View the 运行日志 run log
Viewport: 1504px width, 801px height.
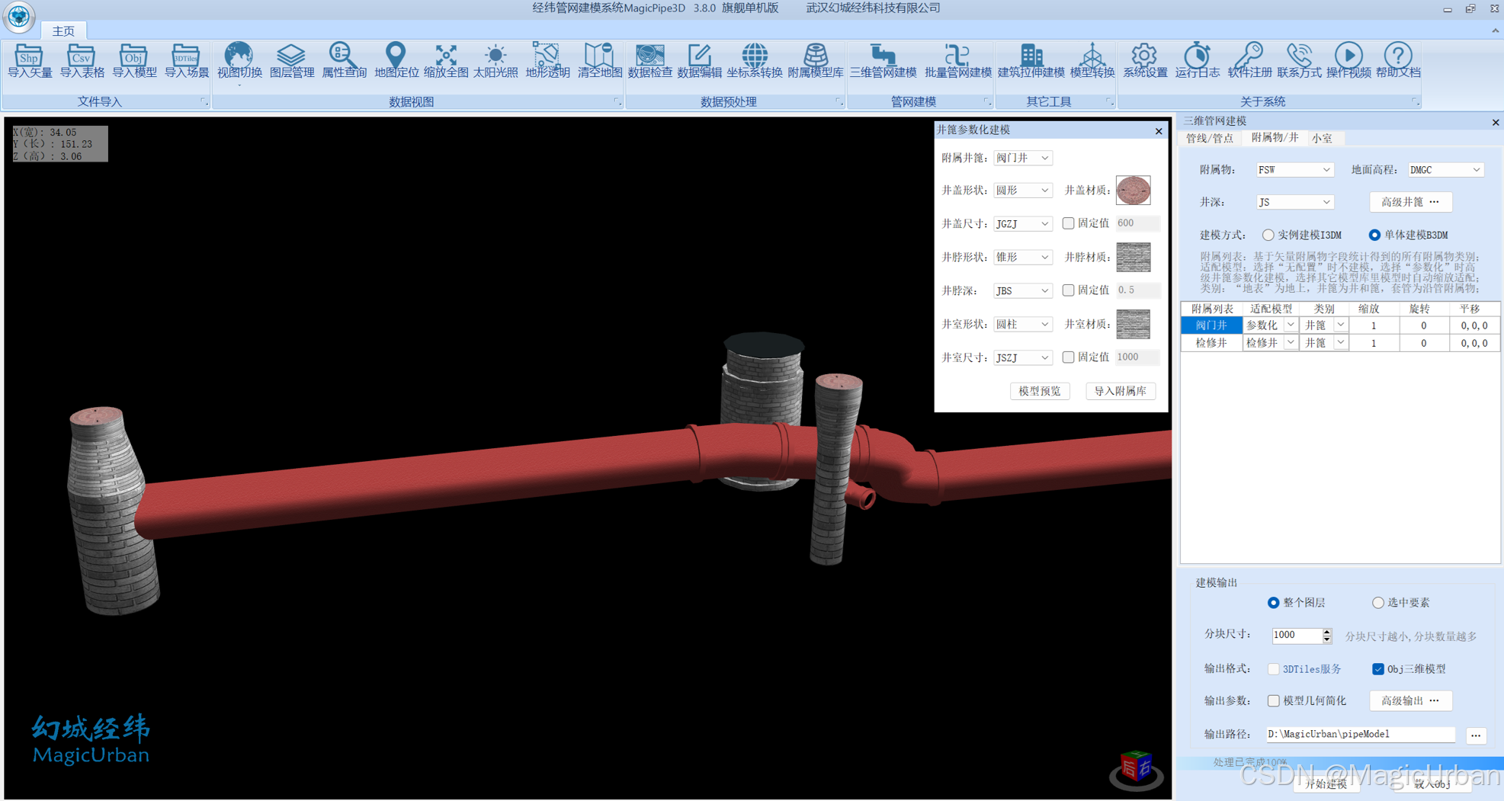(1197, 60)
